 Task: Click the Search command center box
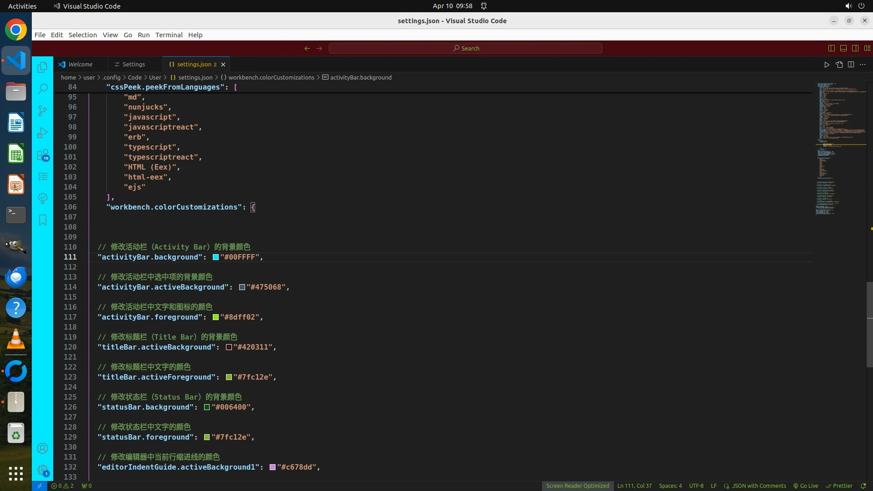pos(466,48)
